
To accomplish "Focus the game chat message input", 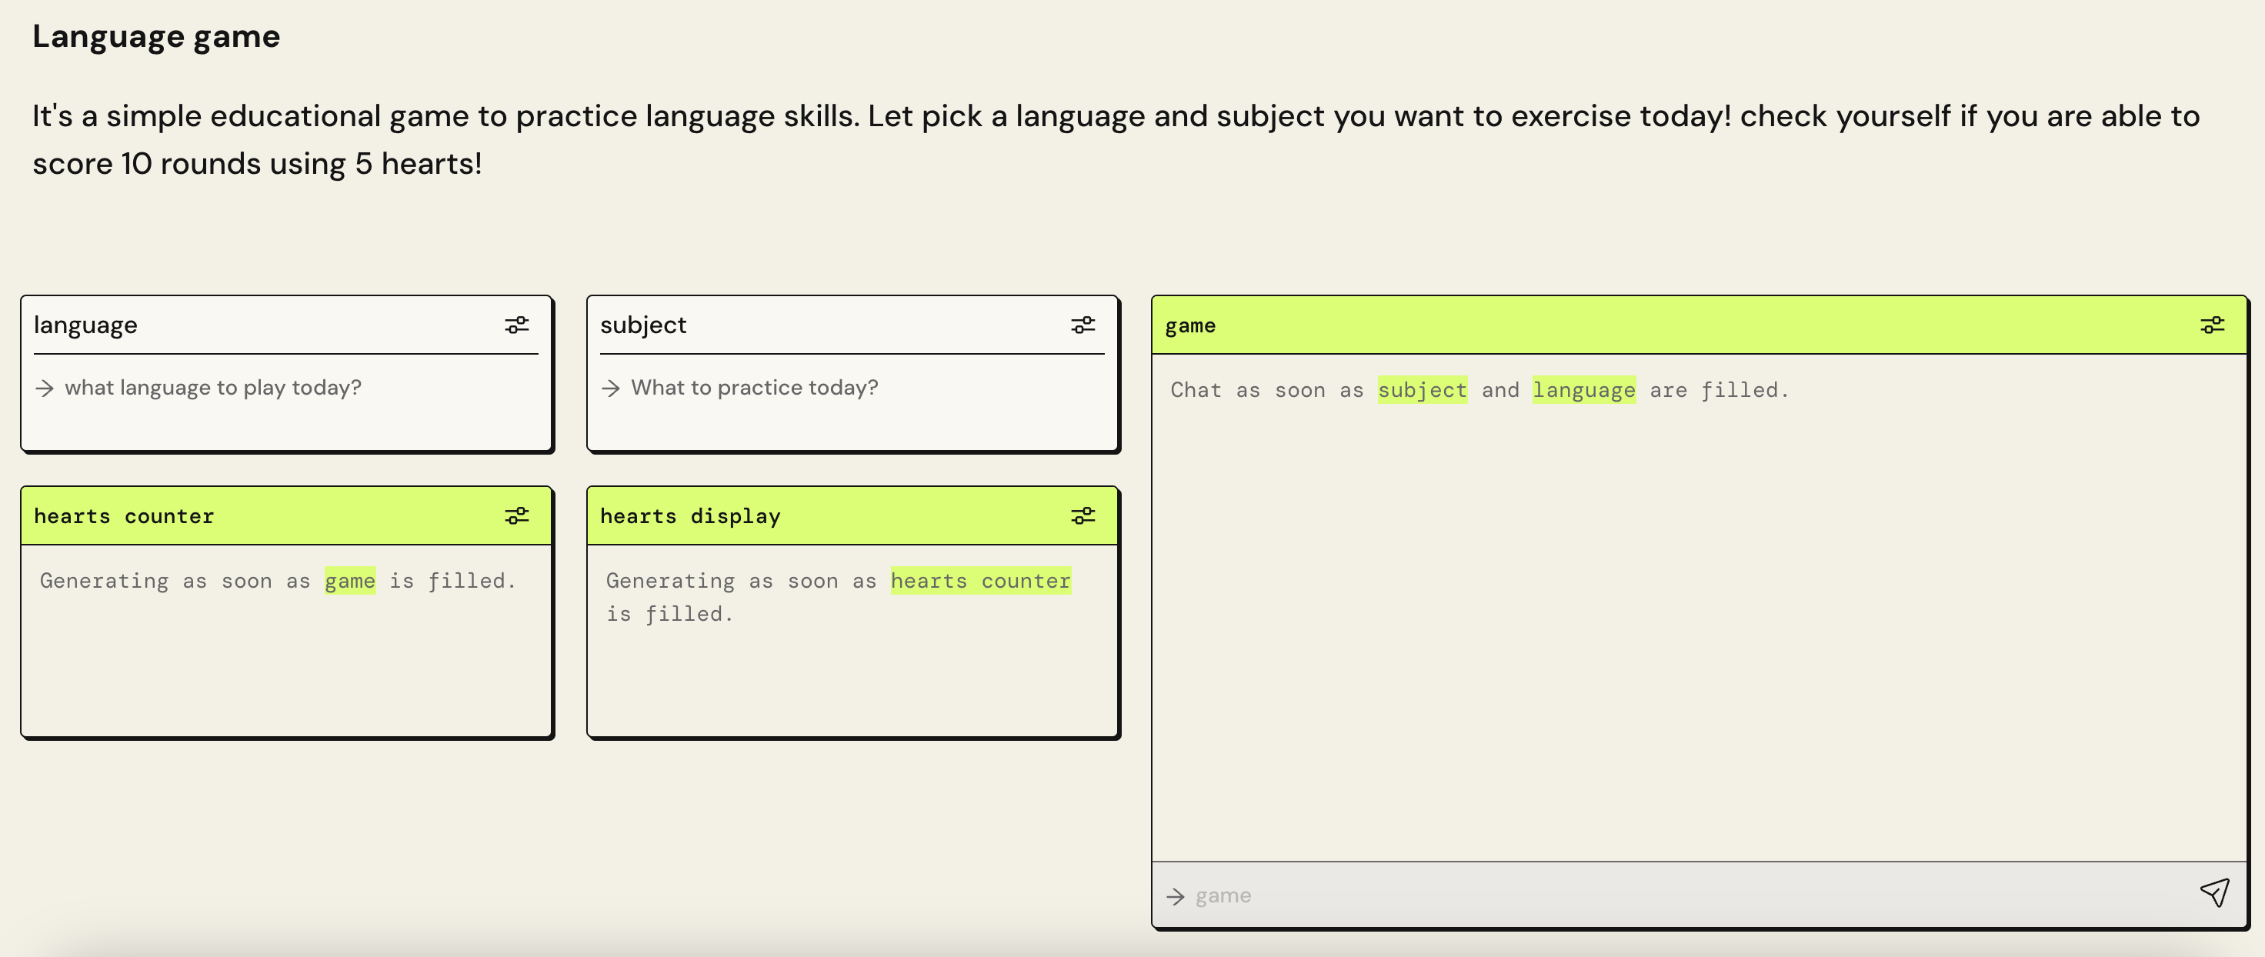I will (x=1670, y=895).
